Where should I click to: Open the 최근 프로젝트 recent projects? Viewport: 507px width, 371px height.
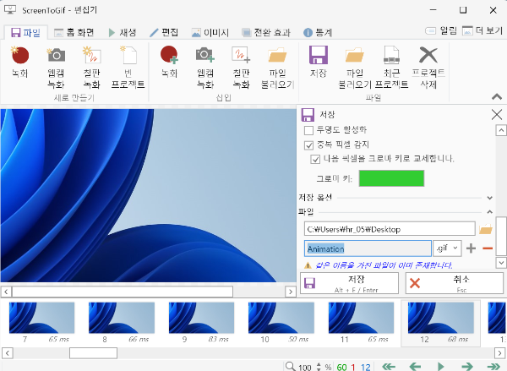coord(391,68)
